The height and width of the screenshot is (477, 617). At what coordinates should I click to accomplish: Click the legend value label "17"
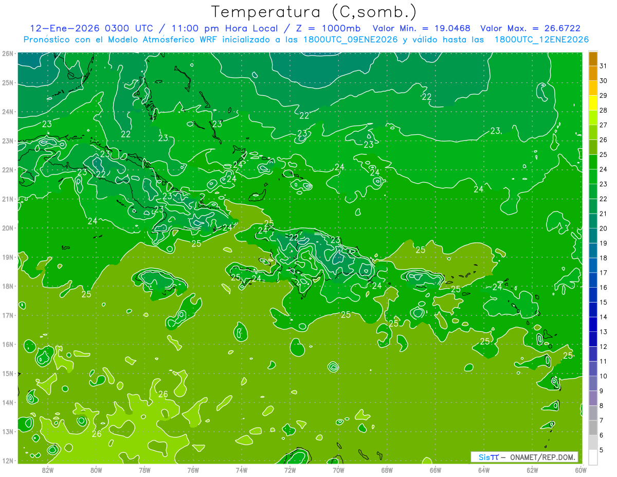pyautogui.click(x=603, y=273)
